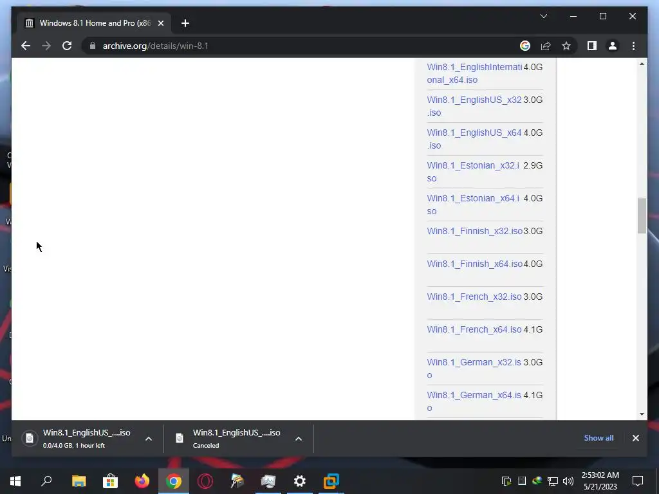The height and width of the screenshot is (494, 659).
Task: Open a new browser tab
Action: [185, 23]
